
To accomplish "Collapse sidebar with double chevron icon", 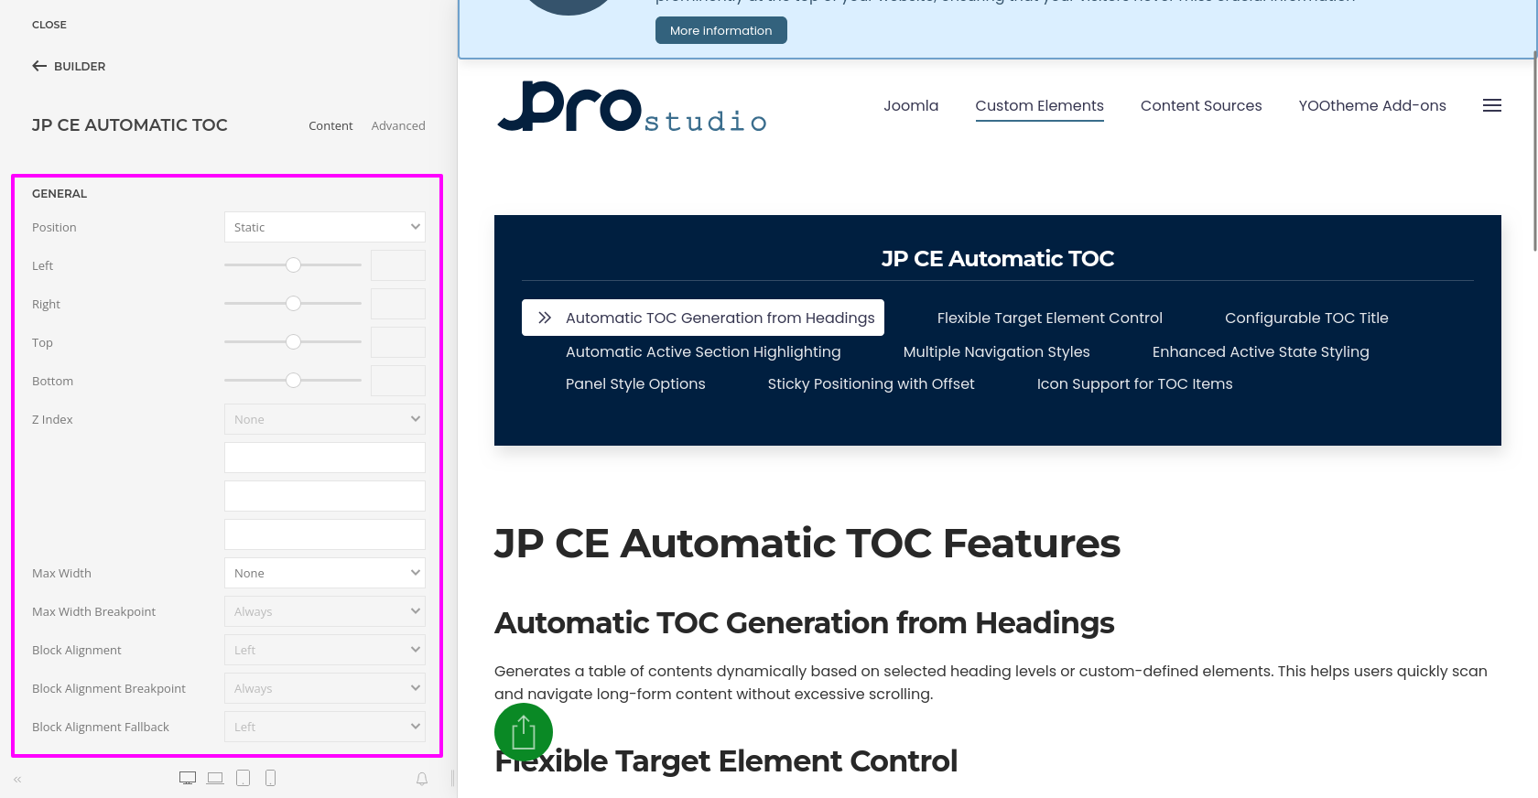I will 17,780.
